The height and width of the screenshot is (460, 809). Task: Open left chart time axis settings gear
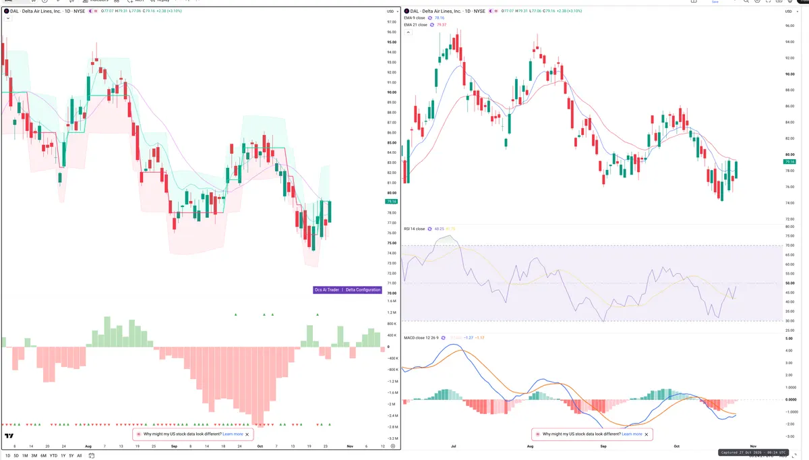393,447
